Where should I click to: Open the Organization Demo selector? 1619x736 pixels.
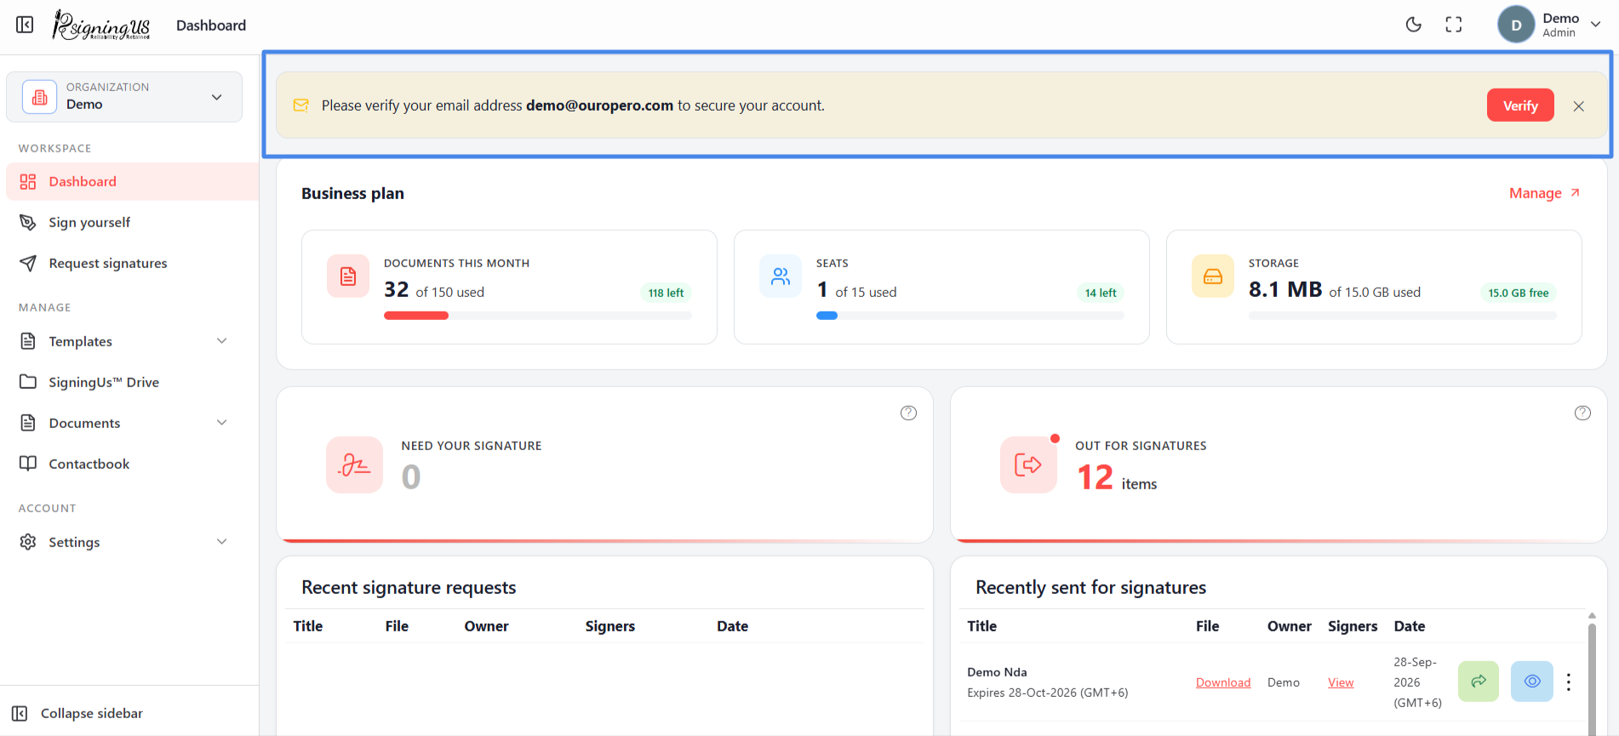coord(124,96)
